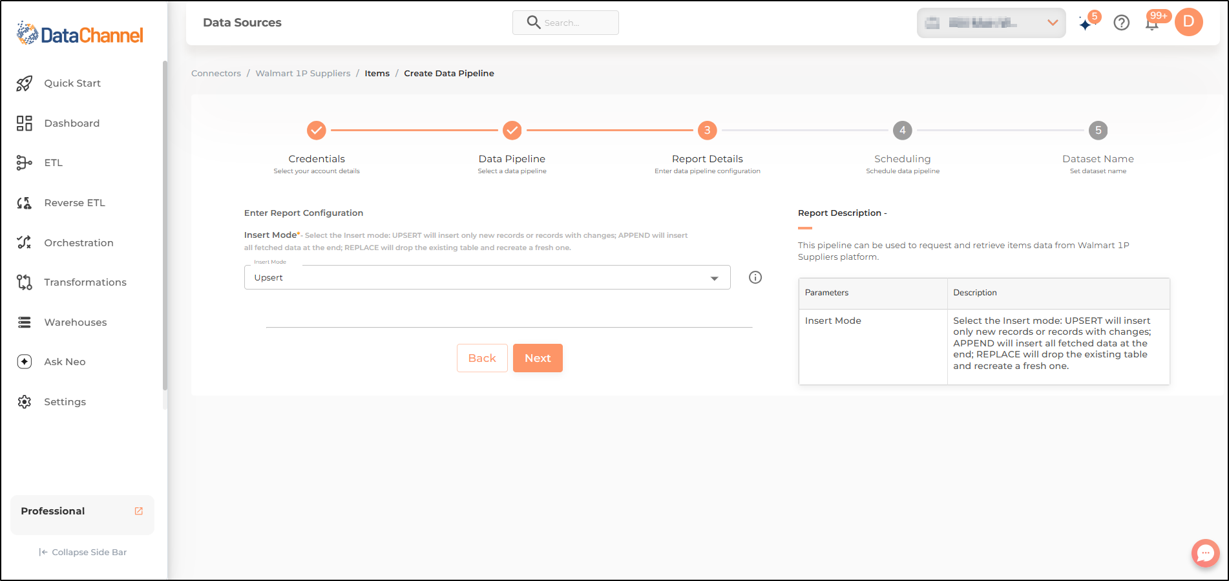Click the Insert Mode info icon
The width and height of the screenshot is (1229, 581).
click(x=755, y=277)
